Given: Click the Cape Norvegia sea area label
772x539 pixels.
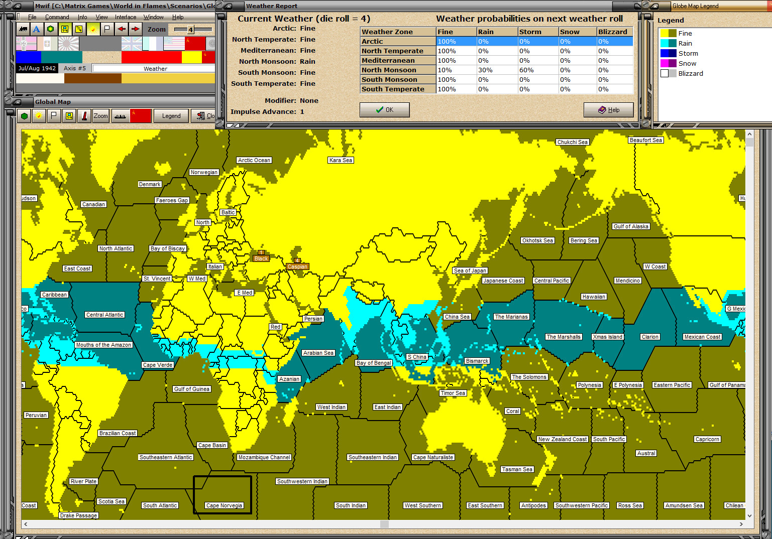Looking at the screenshot, I should pos(224,505).
